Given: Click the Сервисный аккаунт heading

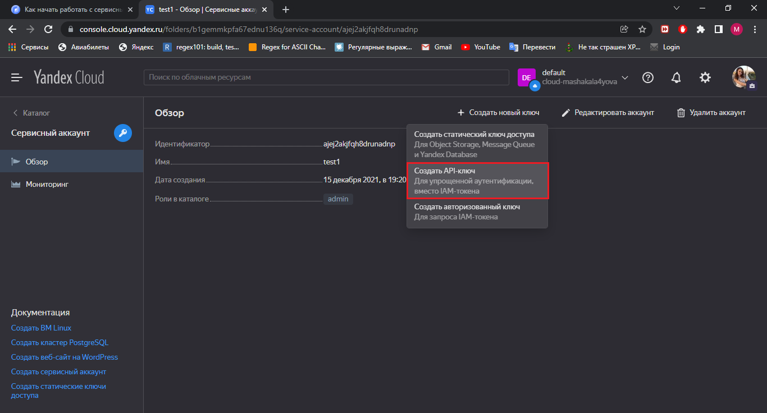Looking at the screenshot, I should [51, 133].
